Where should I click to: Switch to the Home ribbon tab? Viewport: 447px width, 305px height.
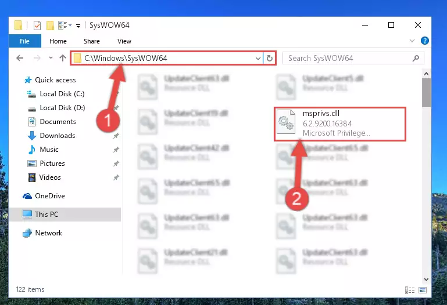(x=58, y=41)
